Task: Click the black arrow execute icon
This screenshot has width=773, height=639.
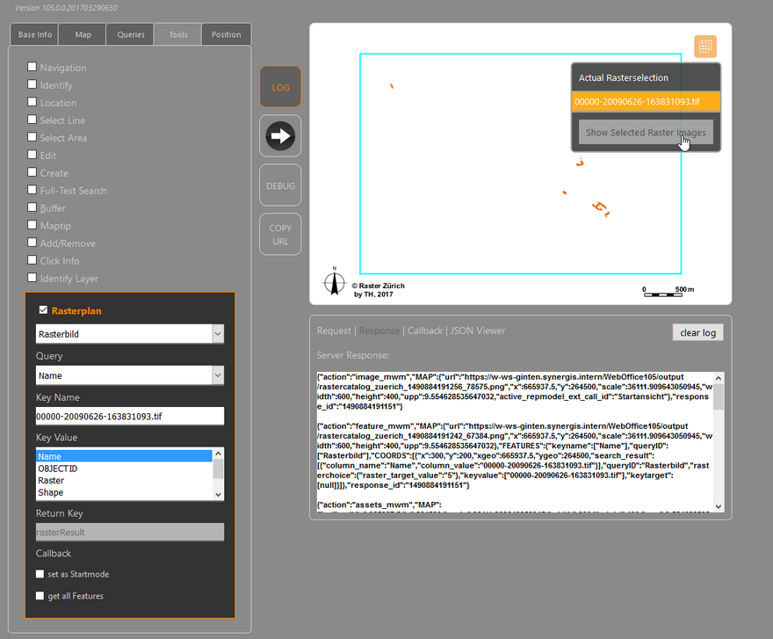Action: [x=280, y=135]
